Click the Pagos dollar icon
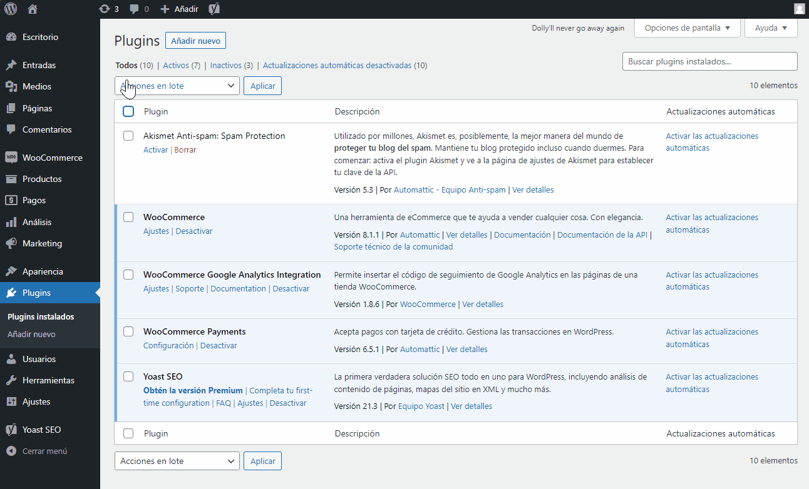Screen dimensions: 809x489 pos(11,200)
